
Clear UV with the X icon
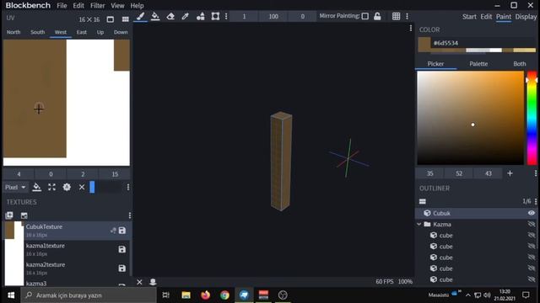[82, 187]
